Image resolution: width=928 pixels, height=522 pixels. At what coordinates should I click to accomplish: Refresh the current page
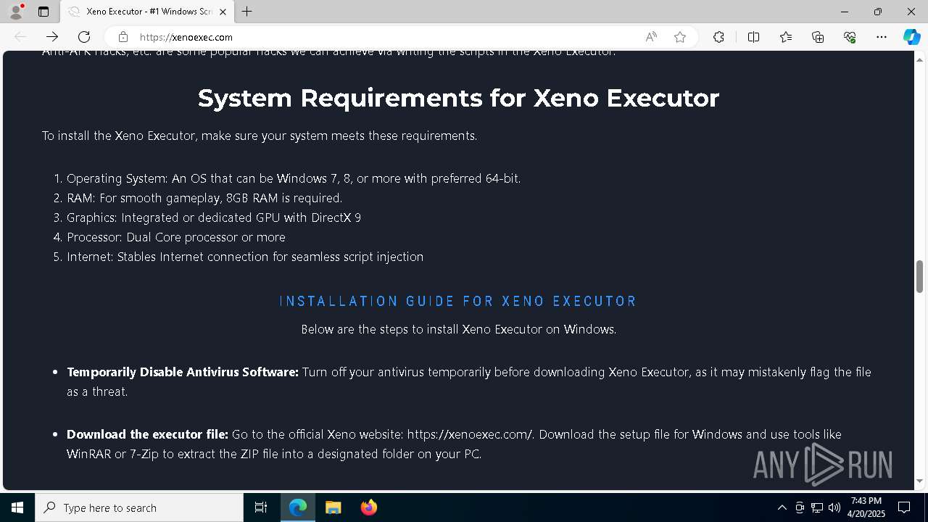(84, 37)
